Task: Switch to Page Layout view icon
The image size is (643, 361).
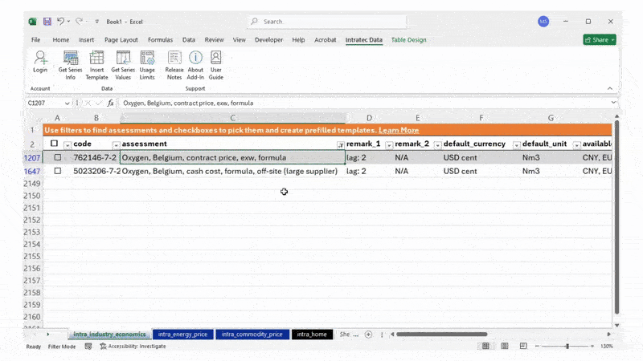Action: point(505,347)
